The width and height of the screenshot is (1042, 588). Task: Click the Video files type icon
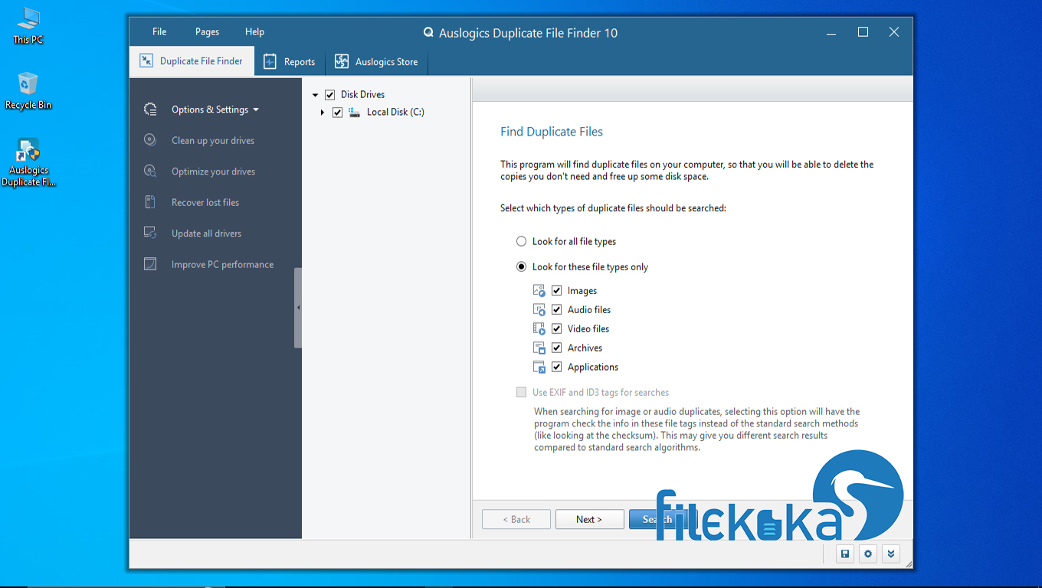tap(539, 329)
